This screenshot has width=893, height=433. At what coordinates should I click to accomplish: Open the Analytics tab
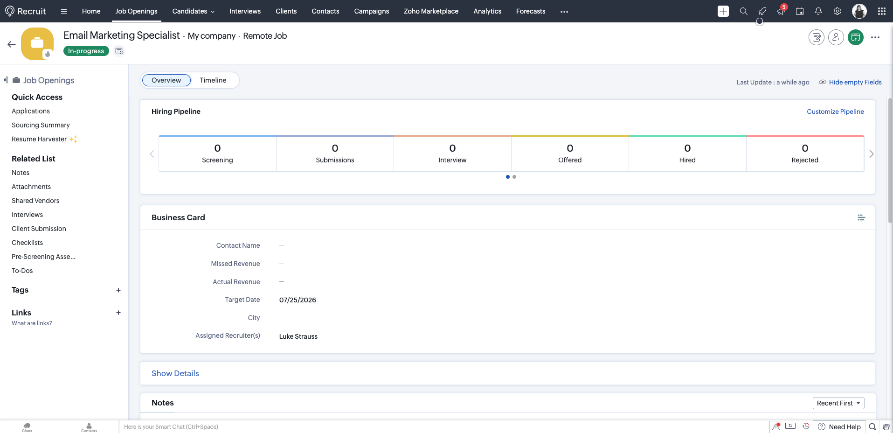pos(487,11)
